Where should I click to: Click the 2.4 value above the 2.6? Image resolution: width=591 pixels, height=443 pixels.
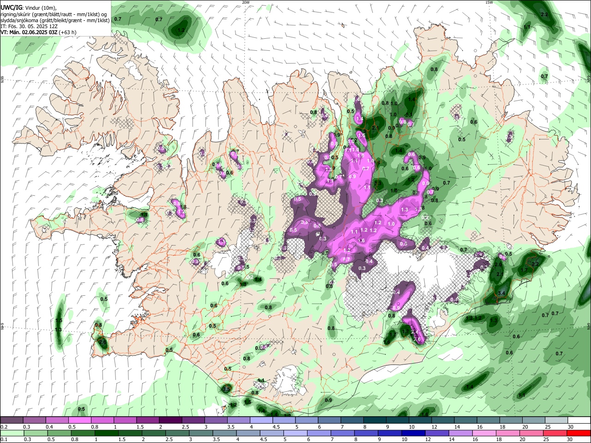tap(414, 332)
